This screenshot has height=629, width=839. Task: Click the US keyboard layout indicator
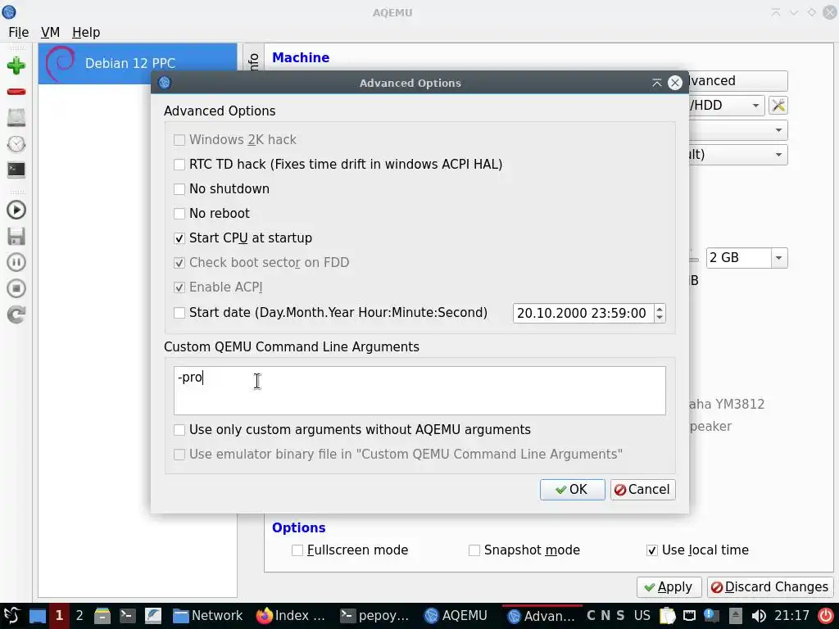pos(642,616)
